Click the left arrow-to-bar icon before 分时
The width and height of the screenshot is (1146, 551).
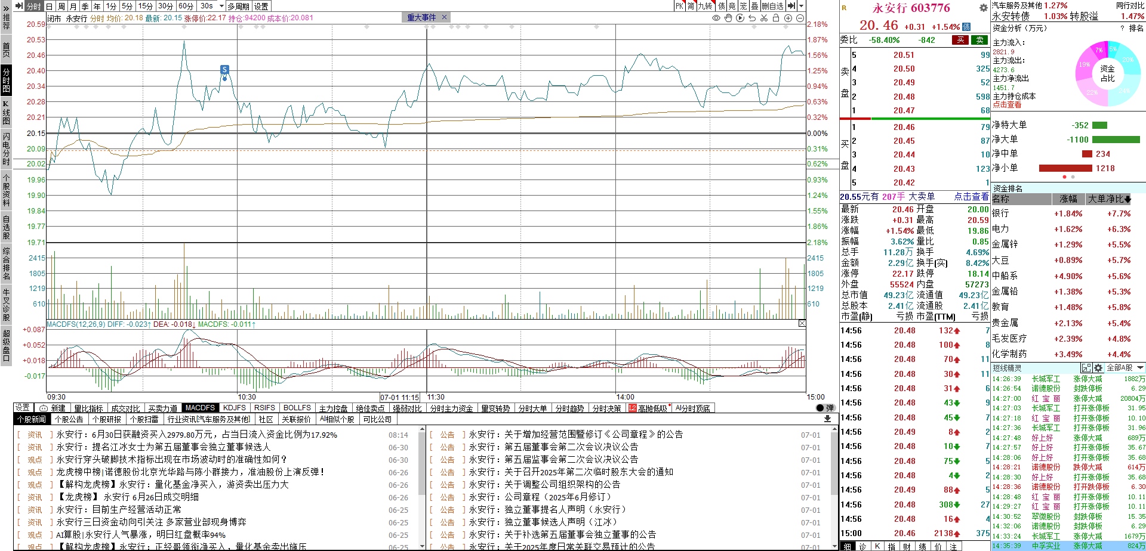19,6
